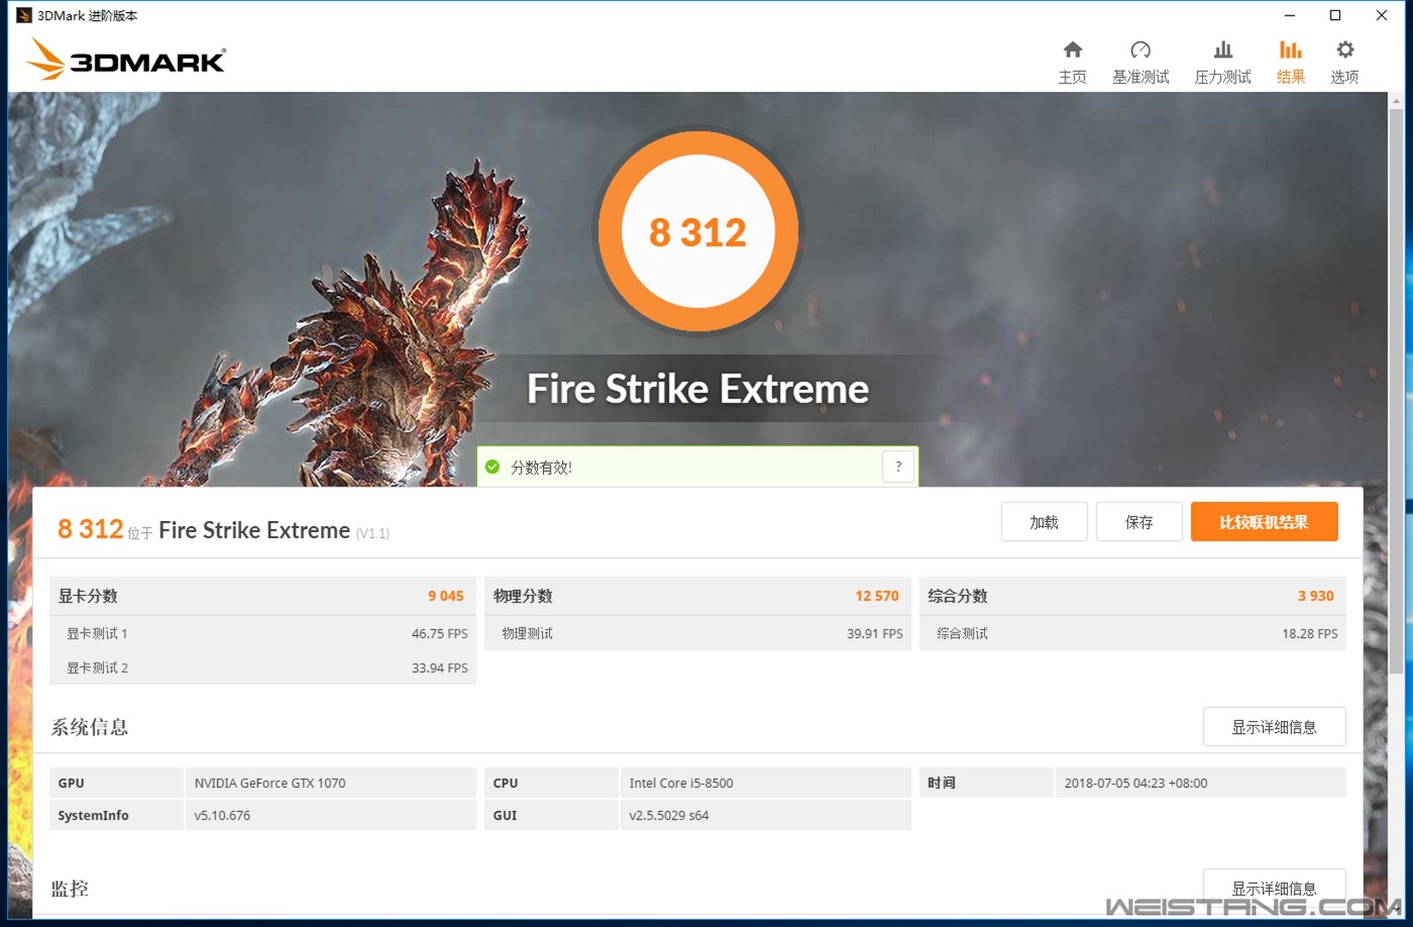Click NVIDIA GeForce GTX 1070 value

pyautogui.click(x=269, y=783)
